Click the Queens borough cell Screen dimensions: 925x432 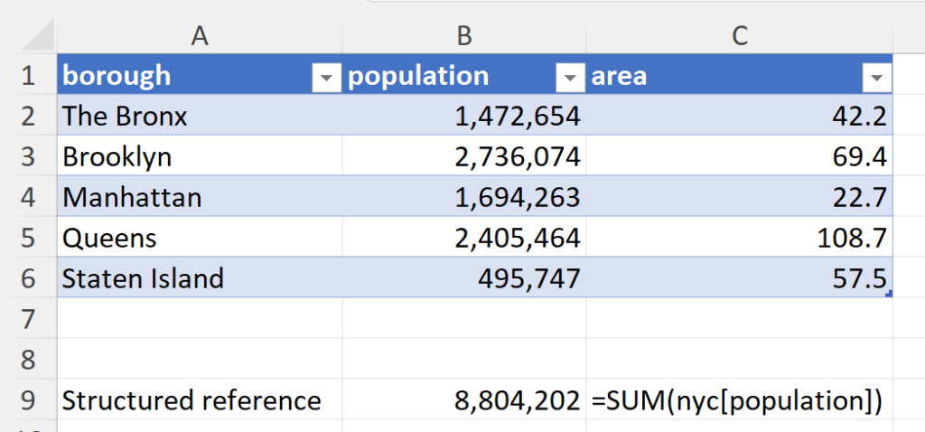point(199,238)
